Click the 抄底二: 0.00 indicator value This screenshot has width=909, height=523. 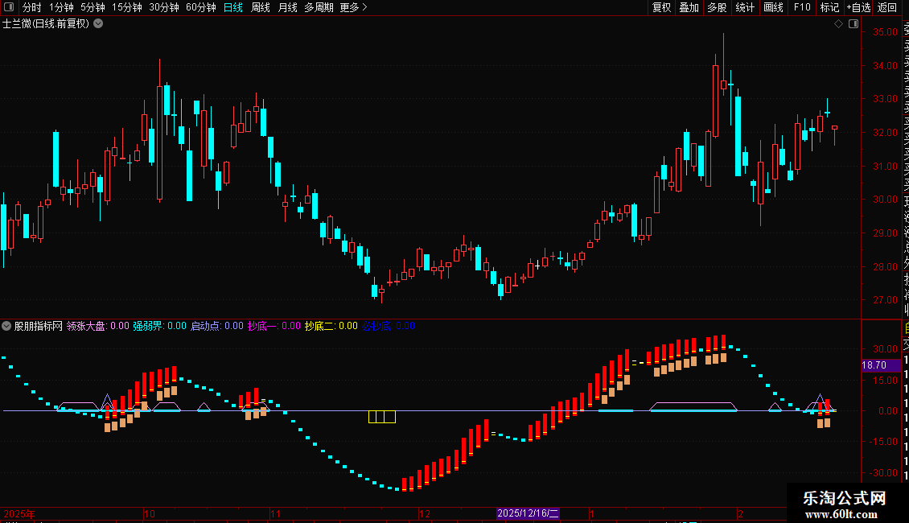[331, 326]
